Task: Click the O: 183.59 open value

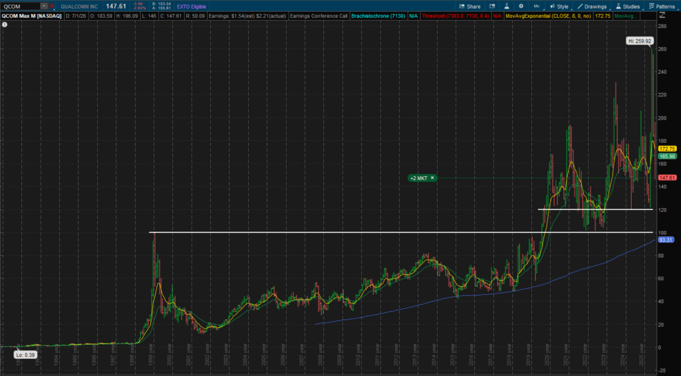Action: (101, 16)
